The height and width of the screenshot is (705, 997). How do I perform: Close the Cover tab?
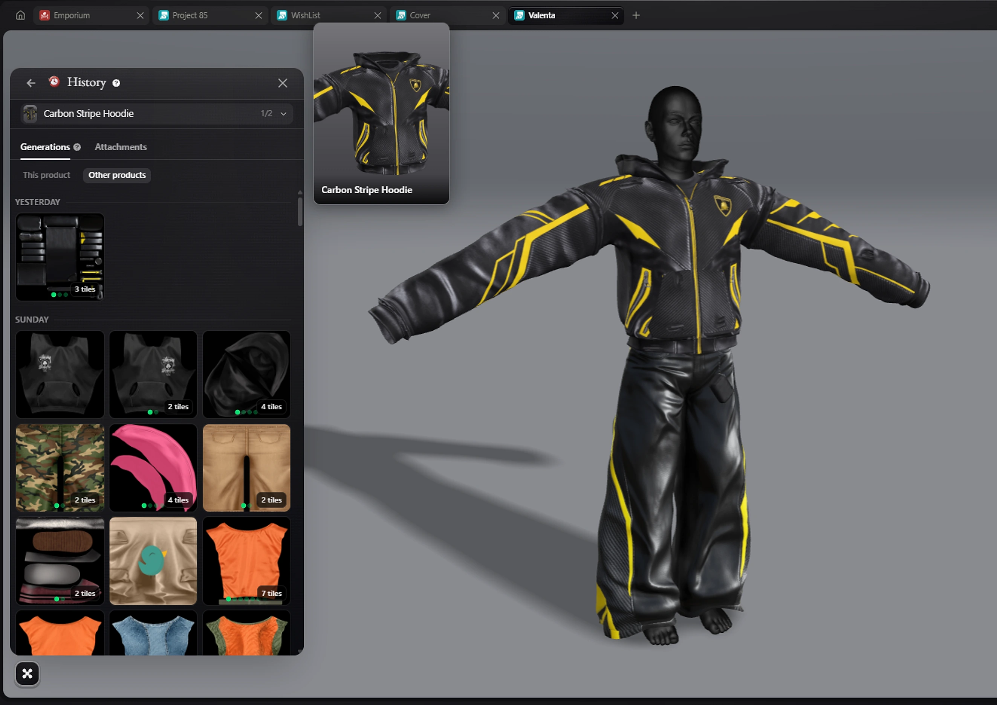coord(495,15)
